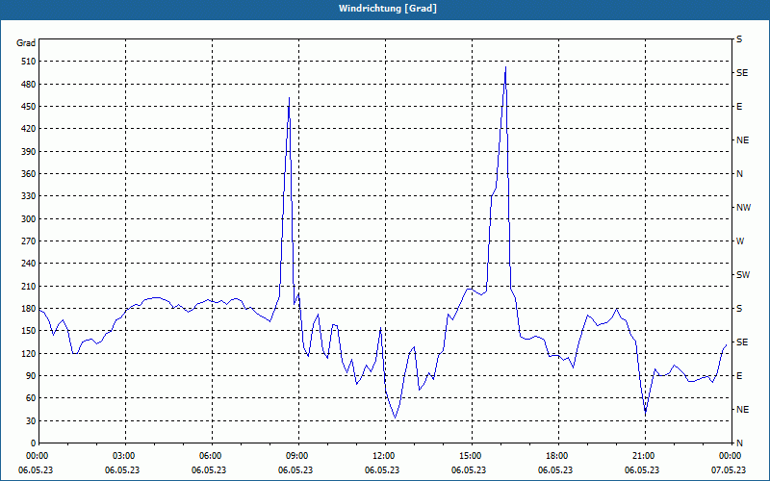
Task: Click the 360 y-axis value
Action: pyautogui.click(x=29, y=174)
